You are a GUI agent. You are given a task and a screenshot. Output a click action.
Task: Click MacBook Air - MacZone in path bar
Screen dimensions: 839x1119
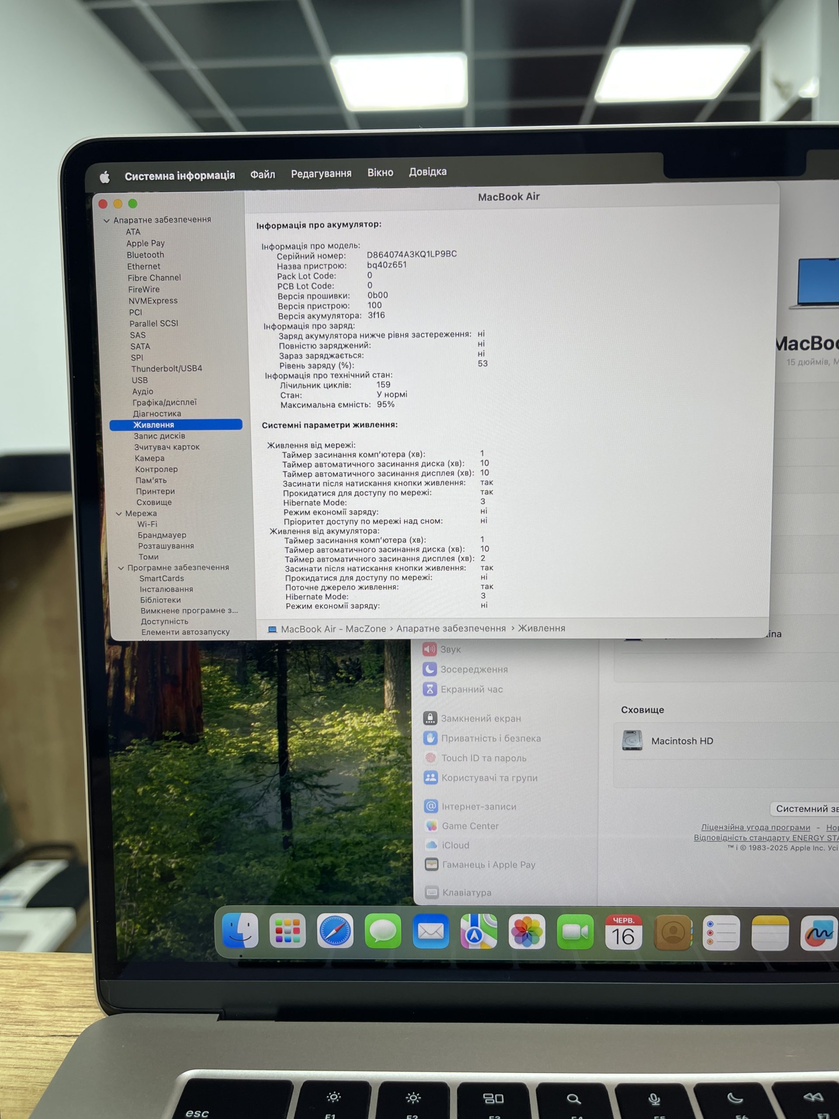click(x=333, y=629)
